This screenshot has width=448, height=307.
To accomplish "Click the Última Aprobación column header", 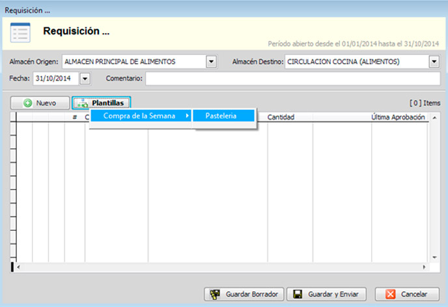I will click(398, 118).
